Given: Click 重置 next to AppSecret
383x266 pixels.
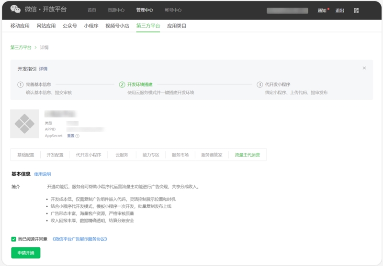Looking at the screenshot, I should (x=70, y=136).
